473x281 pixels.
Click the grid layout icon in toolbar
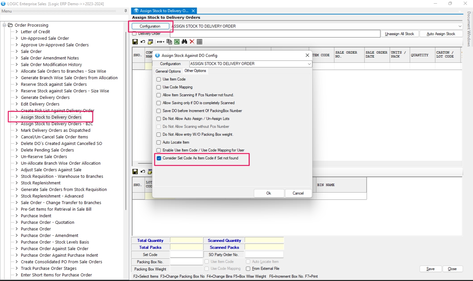coord(200,42)
